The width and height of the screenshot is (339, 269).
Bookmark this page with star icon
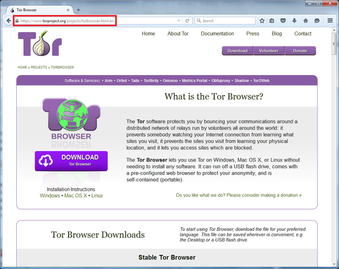coord(262,21)
